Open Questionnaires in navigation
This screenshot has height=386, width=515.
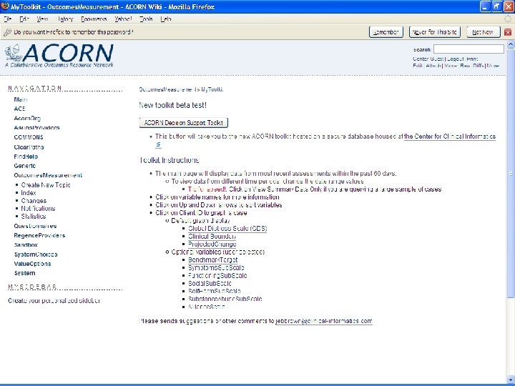click(35, 226)
